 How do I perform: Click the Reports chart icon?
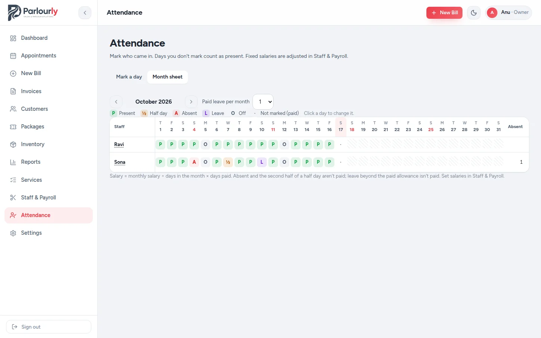(x=13, y=162)
